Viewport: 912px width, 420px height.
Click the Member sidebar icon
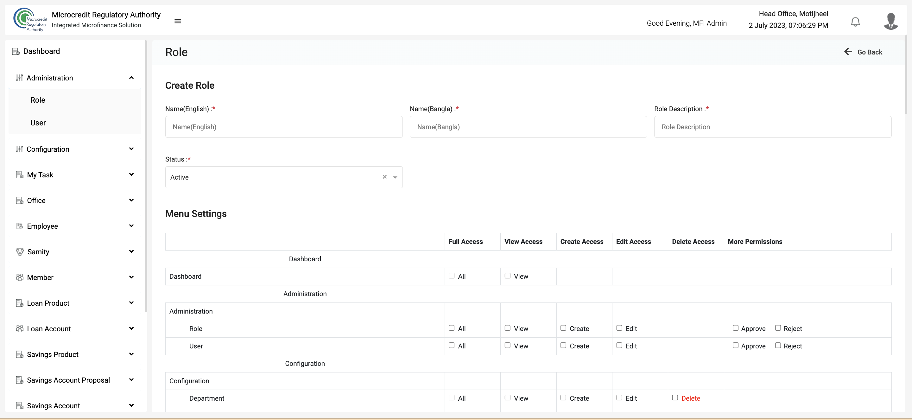[20, 277]
